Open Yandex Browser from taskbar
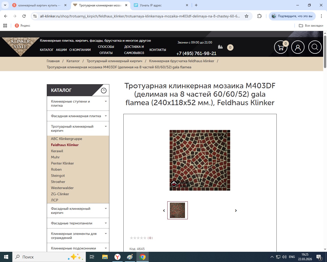The height and width of the screenshot is (262, 327). [118, 257]
